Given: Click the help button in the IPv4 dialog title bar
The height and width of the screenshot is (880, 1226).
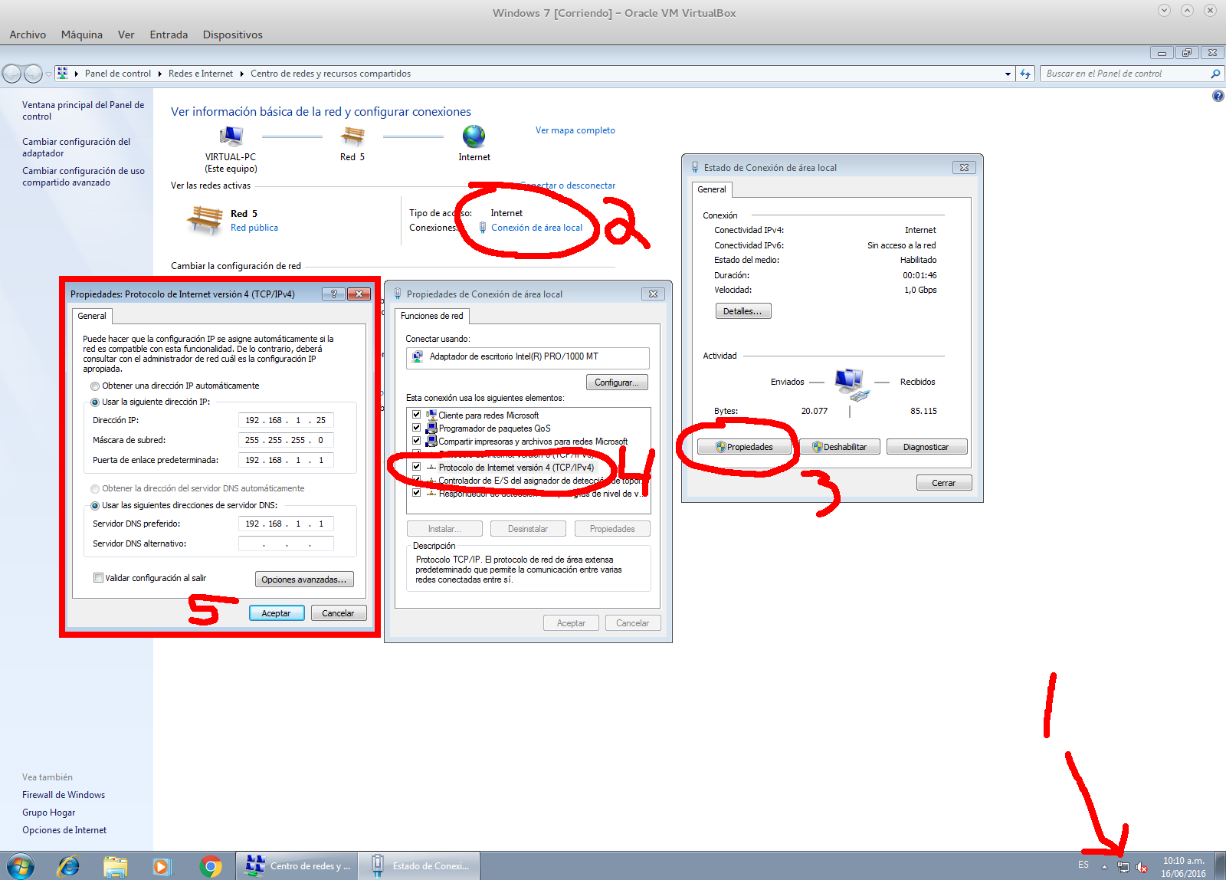Looking at the screenshot, I should [x=333, y=294].
